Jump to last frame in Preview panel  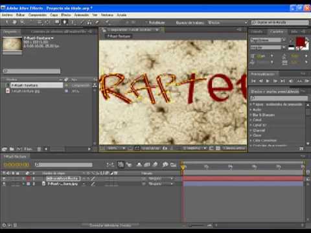point(282,81)
